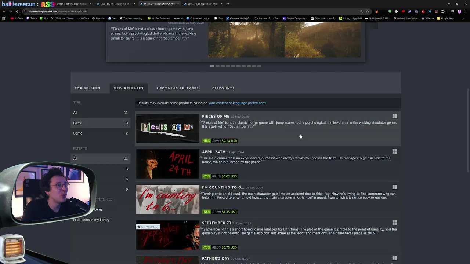The image size is (470, 264).
Task: Open the Color wheel bookmark
Action: coord(198,18)
